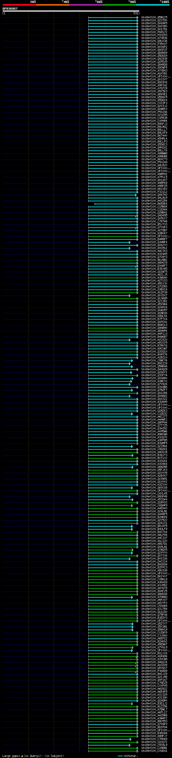Click the purple ~60% identity color segment
Viewport: 172px width, 758px height.
tap(86, 5)
